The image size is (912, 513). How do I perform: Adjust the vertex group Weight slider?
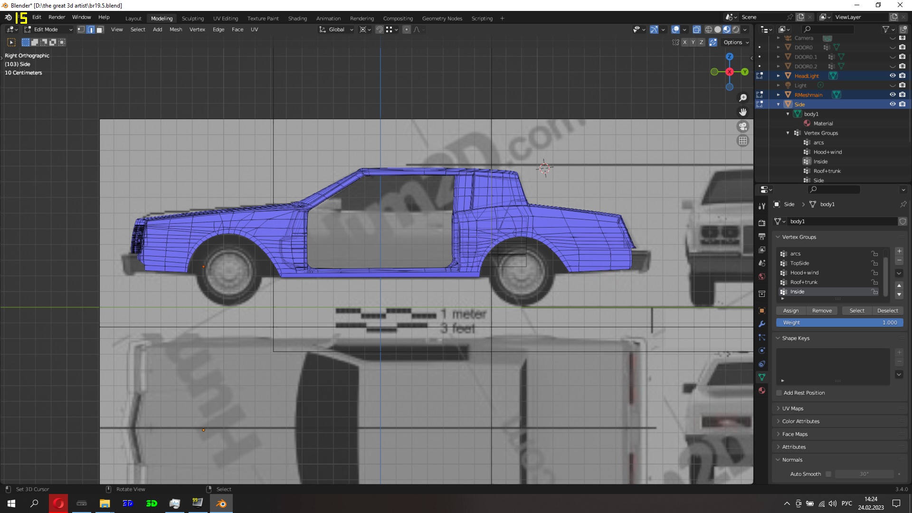point(839,323)
